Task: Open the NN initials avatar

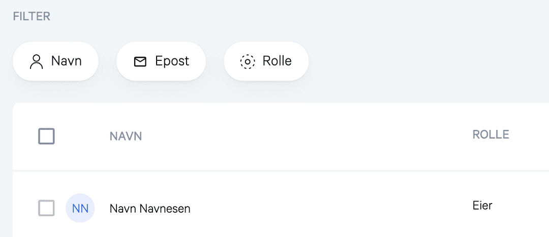Action: pyautogui.click(x=80, y=209)
